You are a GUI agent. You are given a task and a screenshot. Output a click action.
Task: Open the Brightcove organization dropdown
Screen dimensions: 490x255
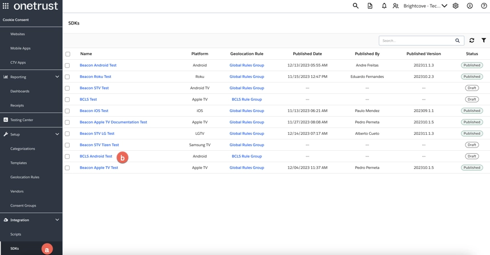(426, 6)
